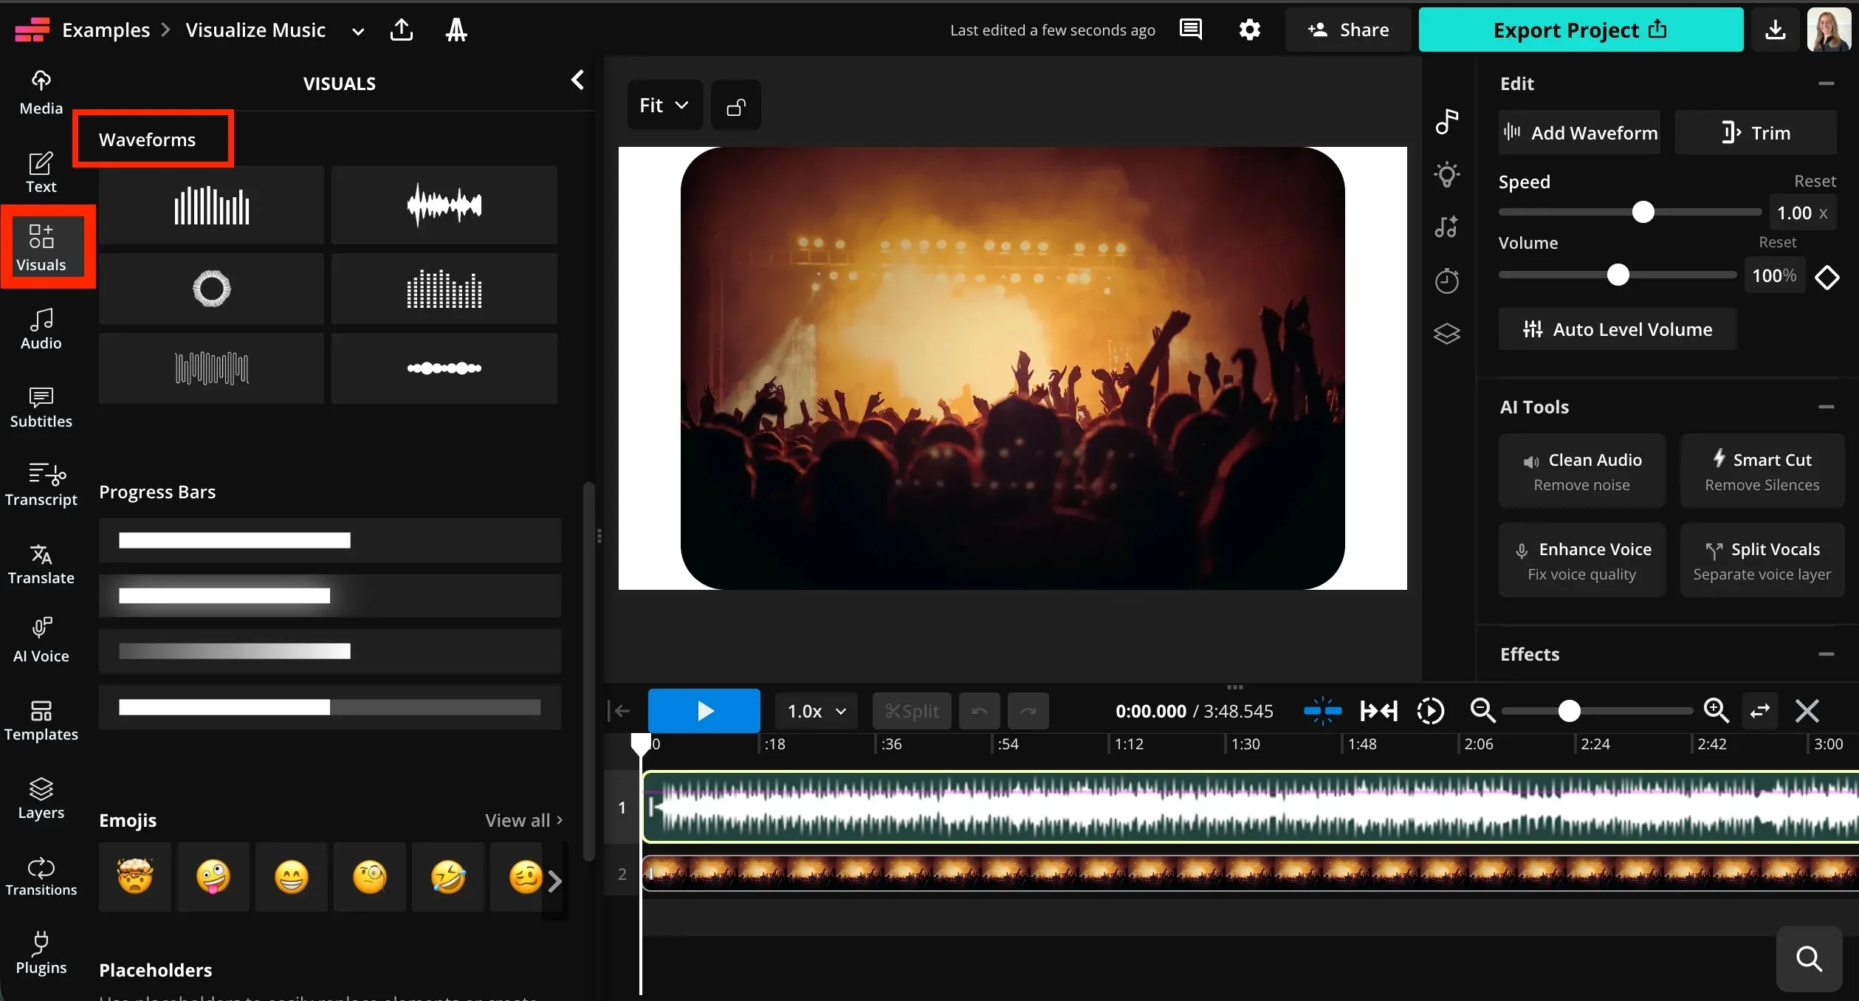Open the 1.0x playback speed dropdown
This screenshot has width=1859, height=1001.
815,710
